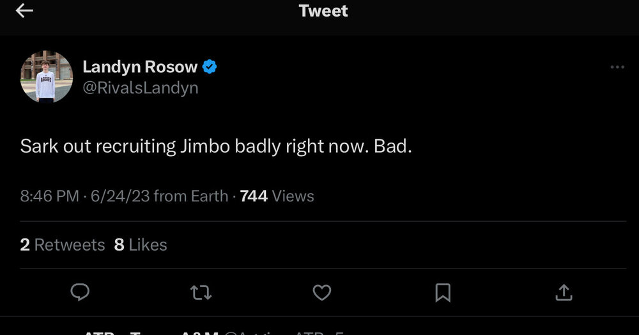Click the 6/24/23 date

119,196
